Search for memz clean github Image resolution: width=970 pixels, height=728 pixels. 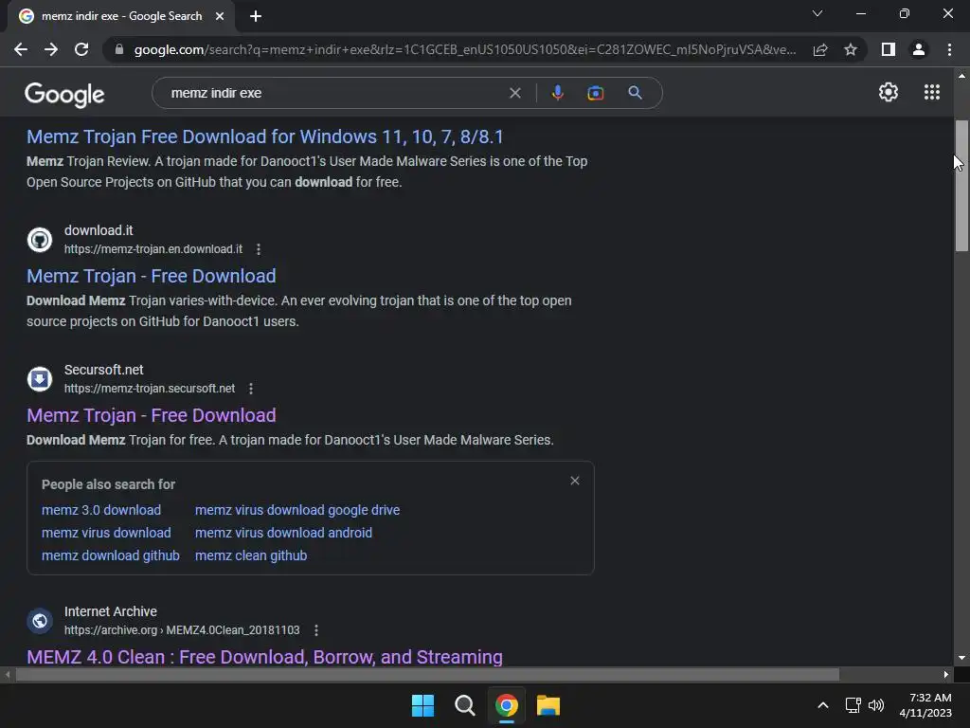click(x=250, y=555)
